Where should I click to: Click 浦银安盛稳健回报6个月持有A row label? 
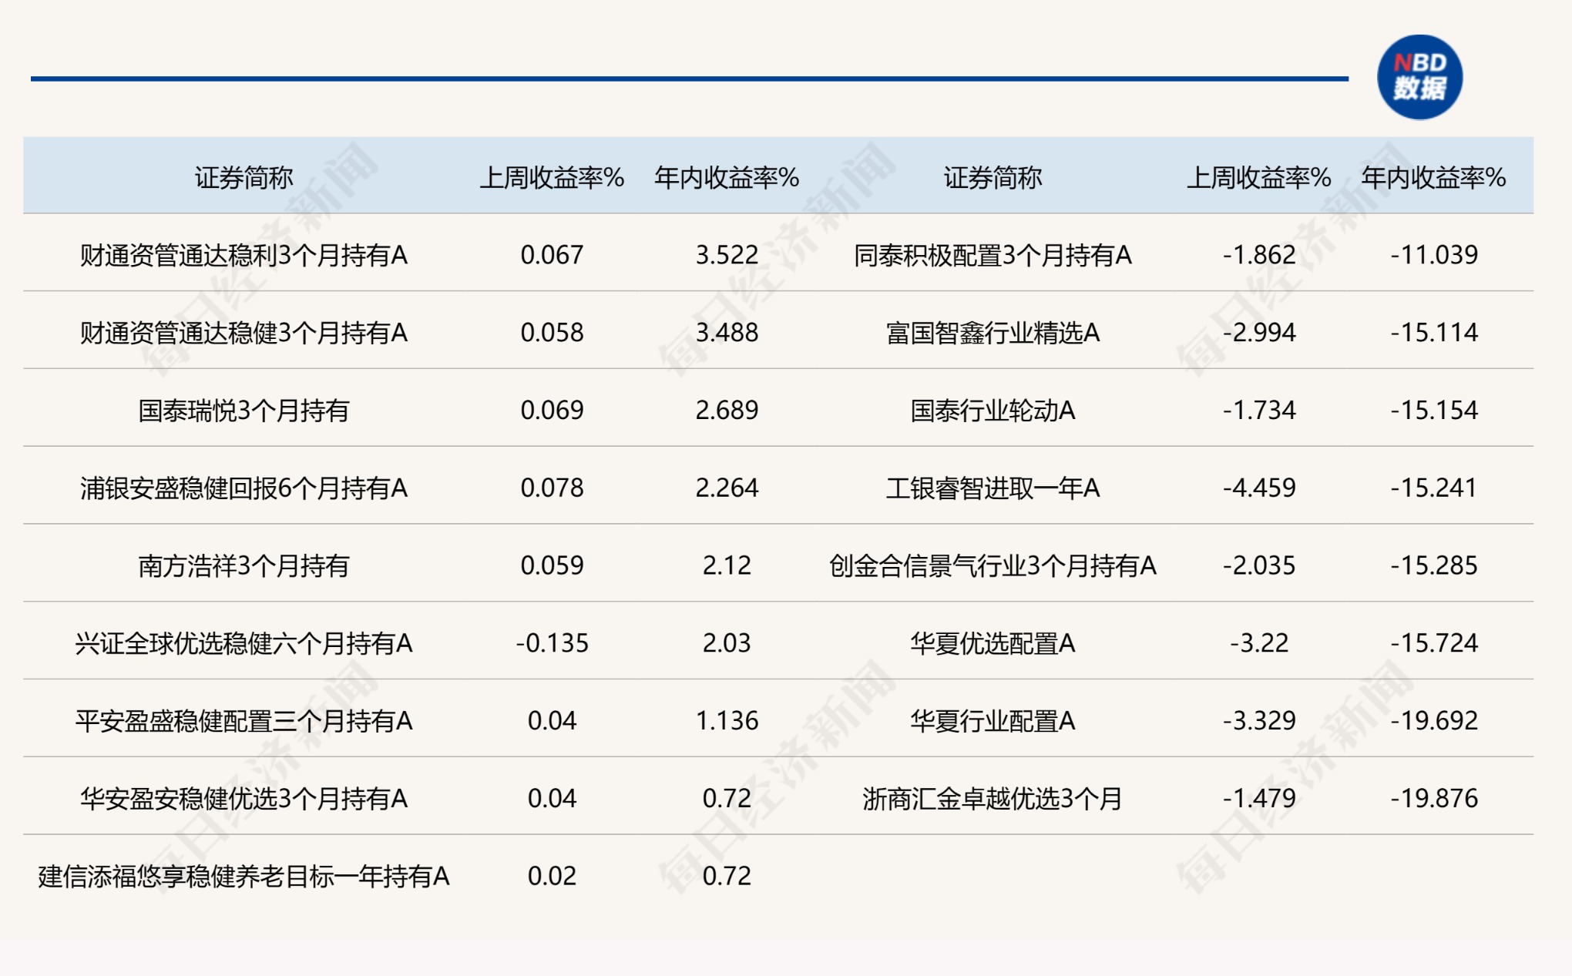(x=244, y=488)
